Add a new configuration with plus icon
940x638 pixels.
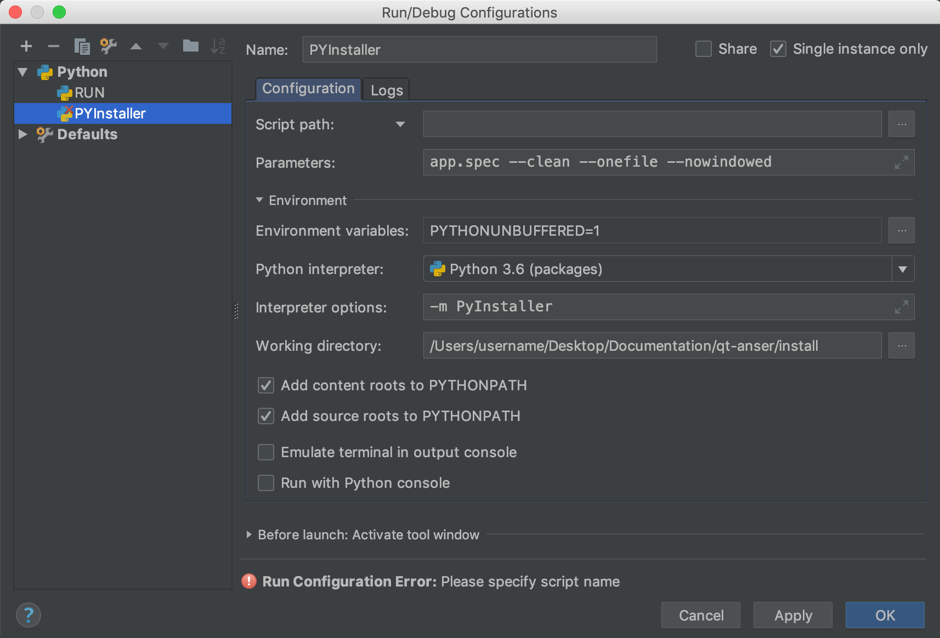[x=26, y=47]
